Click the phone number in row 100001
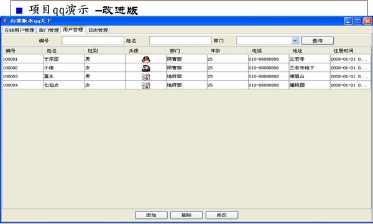The width and height of the screenshot is (373, 224). 269,59
